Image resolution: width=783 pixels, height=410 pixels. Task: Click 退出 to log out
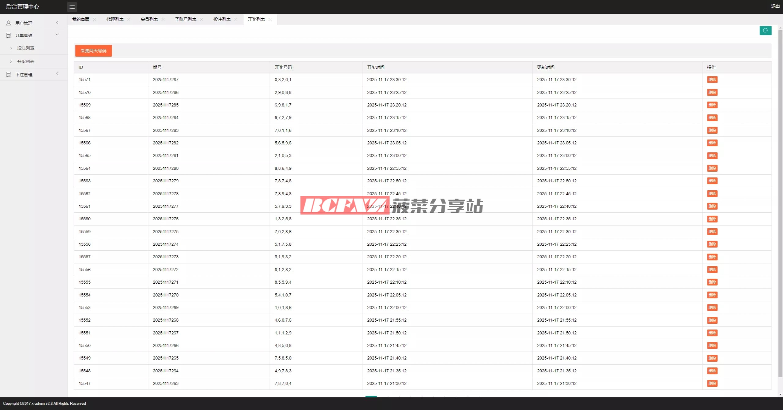click(775, 6)
